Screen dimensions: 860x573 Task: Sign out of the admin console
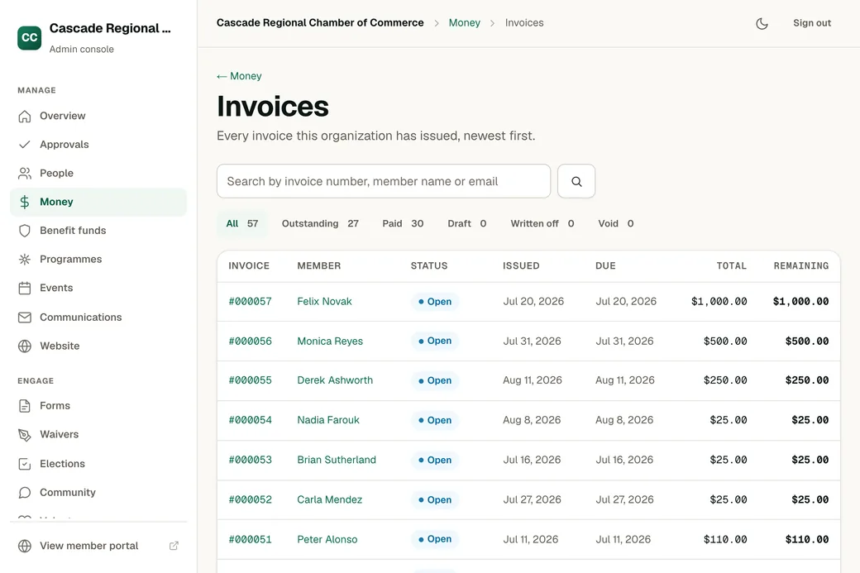pyautogui.click(x=812, y=23)
